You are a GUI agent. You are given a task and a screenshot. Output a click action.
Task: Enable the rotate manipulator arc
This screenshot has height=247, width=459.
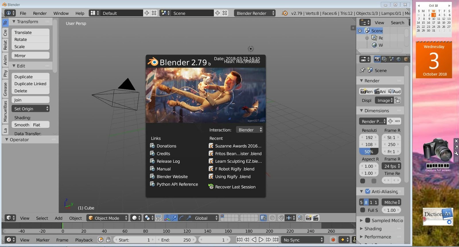(182, 218)
